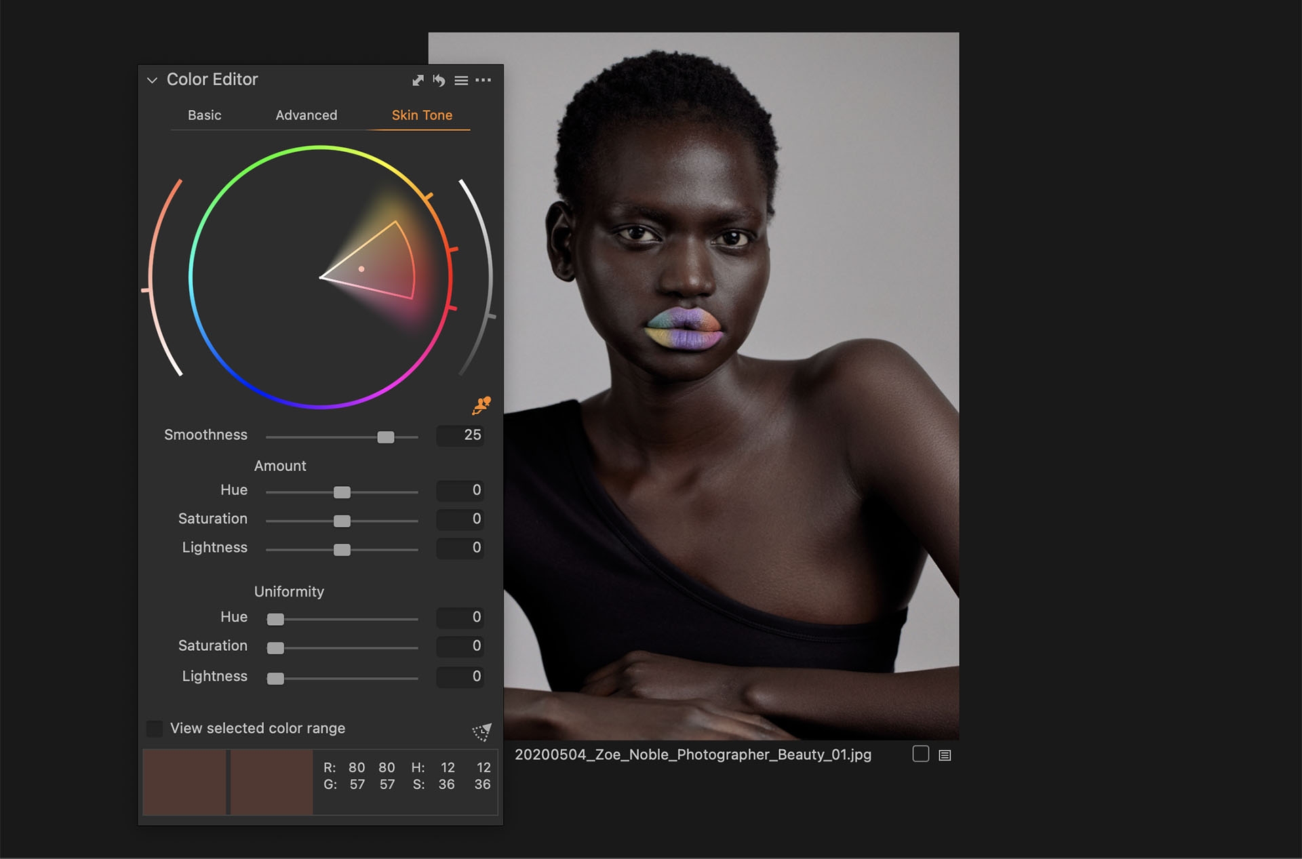Open the Color Editor presets list icon
Image resolution: width=1302 pixels, height=859 pixels.
461,81
